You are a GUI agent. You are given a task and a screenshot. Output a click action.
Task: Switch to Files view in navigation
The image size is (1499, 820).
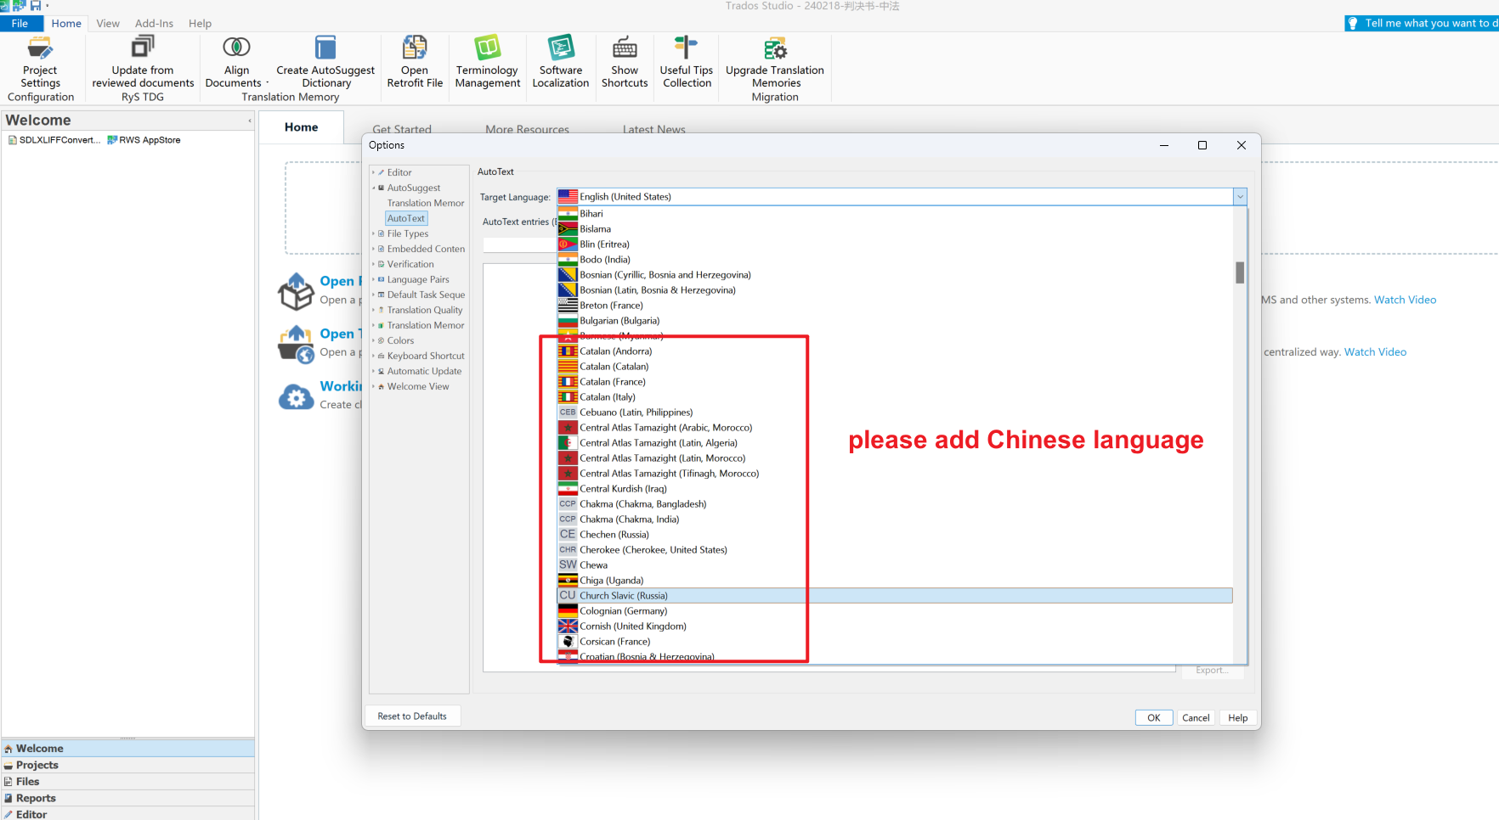(127, 782)
